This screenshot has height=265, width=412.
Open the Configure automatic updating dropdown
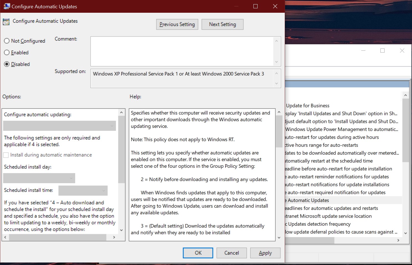point(60,126)
